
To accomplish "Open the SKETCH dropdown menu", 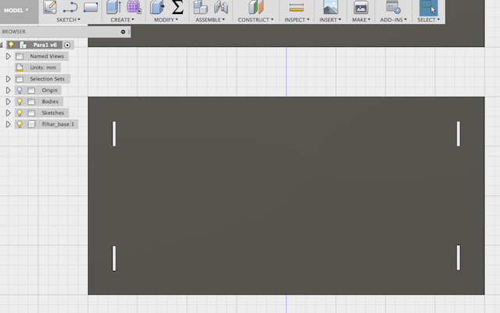I will (68, 20).
